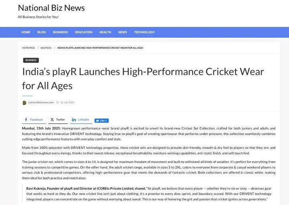Click the 15 July 2025 post date
Image resolution: width=289 pixels, height=205 pixels.
pos(67,102)
